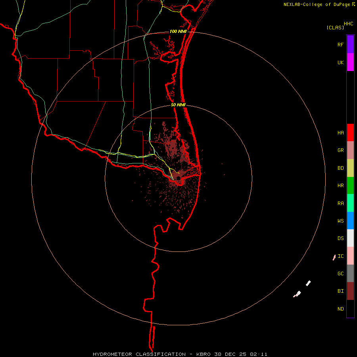Viewport: 357px width, 357px height.
Task: Click the WS legend label
Action: click(x=340, y=221)
